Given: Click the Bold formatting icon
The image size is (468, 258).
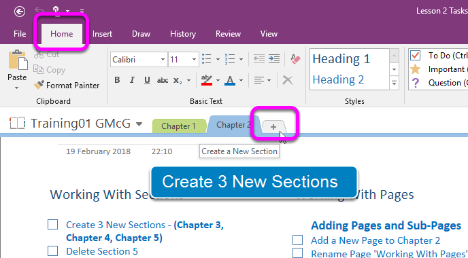Looking at the screenshot, I should tap(117, 80).
